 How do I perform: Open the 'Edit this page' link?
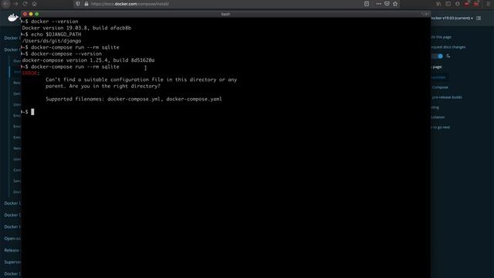(x=441, y=37)
